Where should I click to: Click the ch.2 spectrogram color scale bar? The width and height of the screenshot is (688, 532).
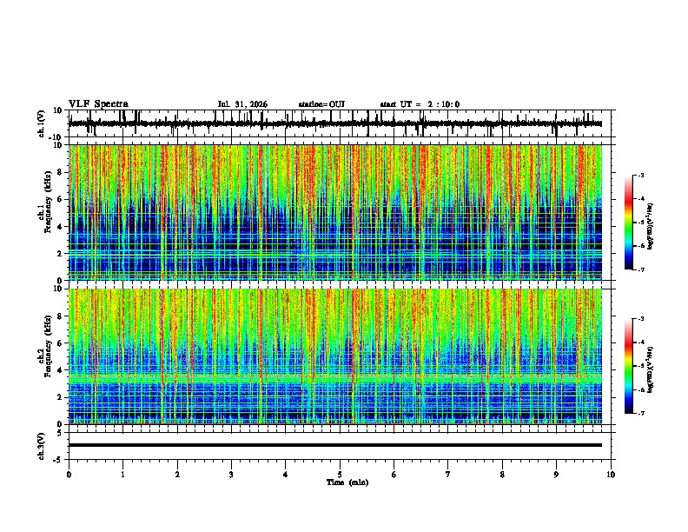[629, 366]
